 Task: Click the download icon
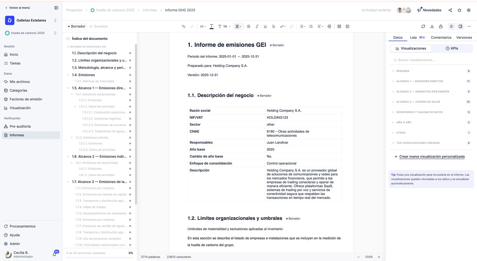pos(432,26)
